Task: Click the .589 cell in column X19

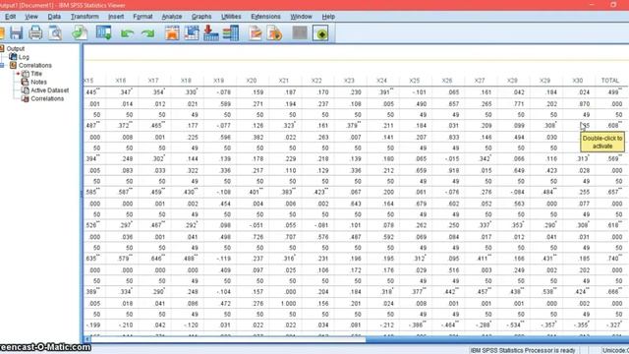Action: pyautogui.click(x=225, y=104)
